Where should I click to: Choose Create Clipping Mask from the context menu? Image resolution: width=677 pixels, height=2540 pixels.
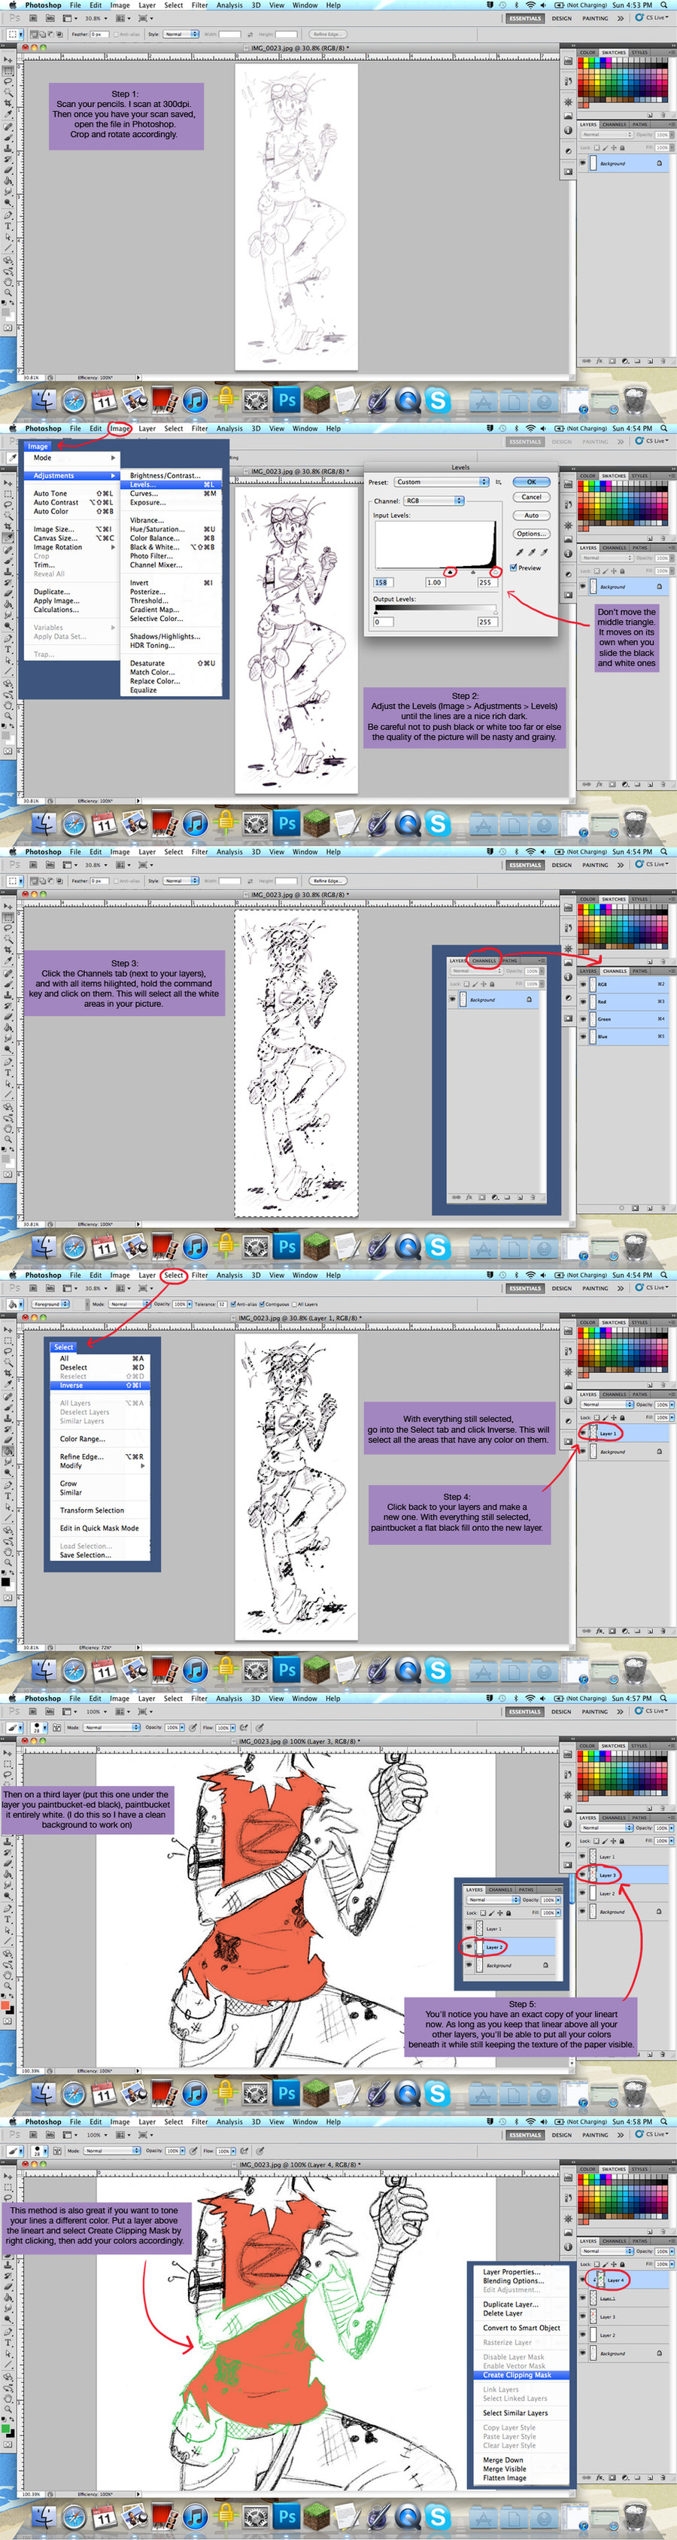click(x=521, y=2375)
